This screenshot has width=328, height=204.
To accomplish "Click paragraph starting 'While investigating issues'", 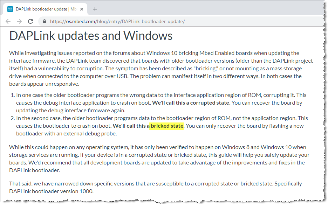I will click(161, 68).
